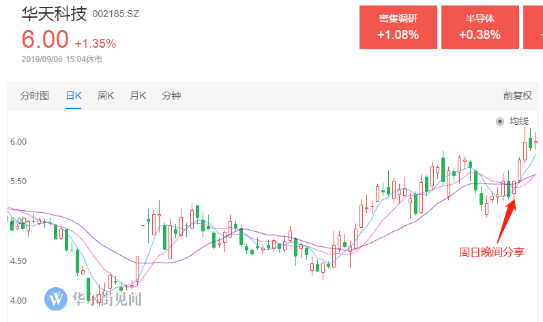Click the +1.35% change percentage
The width and height of the screenshot is (543, 322).
pos(96,44)
